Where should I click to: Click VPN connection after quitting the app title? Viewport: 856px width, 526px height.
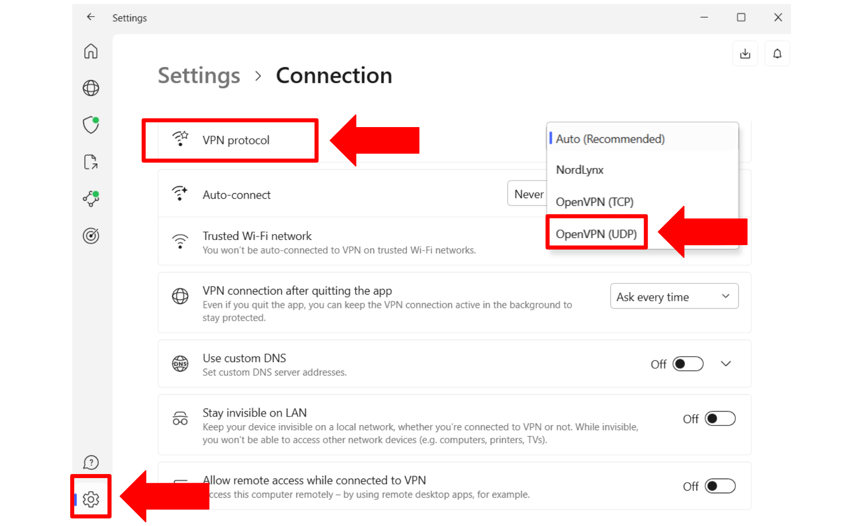coord(297,291)
